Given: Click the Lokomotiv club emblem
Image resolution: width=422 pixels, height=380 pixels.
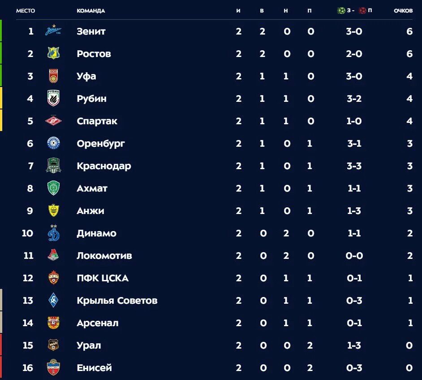Looking at the screenshot, I should (53, 255).
